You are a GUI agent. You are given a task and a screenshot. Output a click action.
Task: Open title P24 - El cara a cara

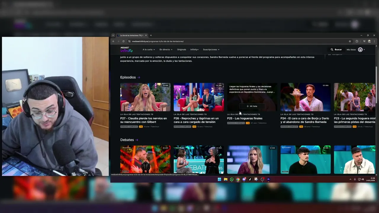pos(305,120)
